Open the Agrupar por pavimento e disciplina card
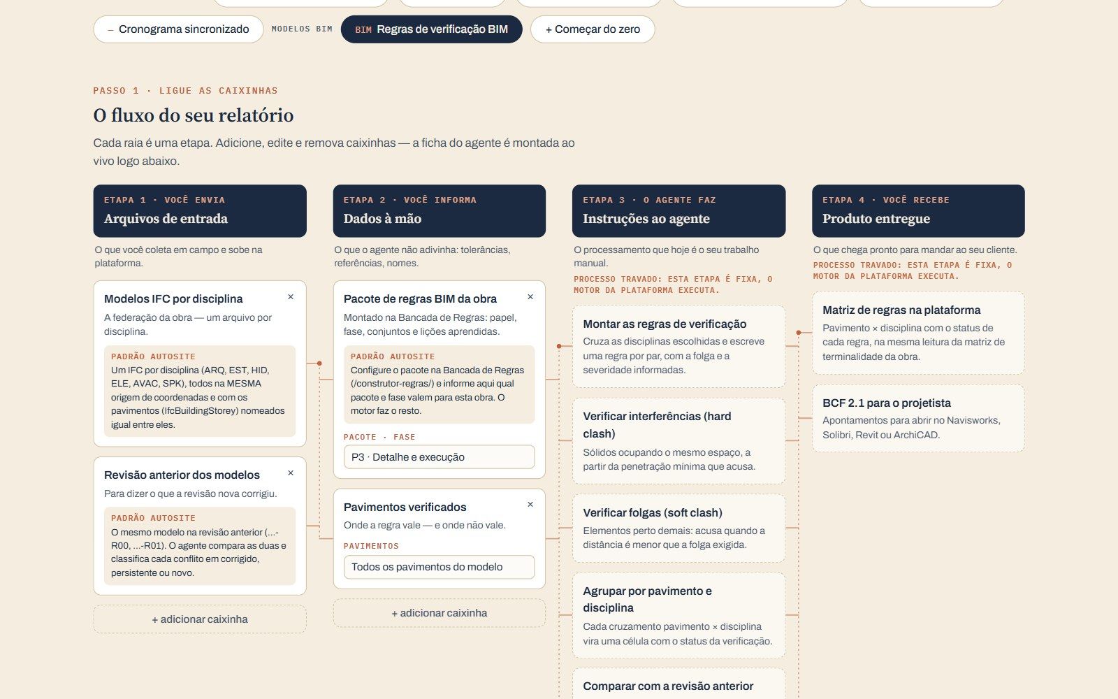1118x699 pixels. tap(678, 615)
